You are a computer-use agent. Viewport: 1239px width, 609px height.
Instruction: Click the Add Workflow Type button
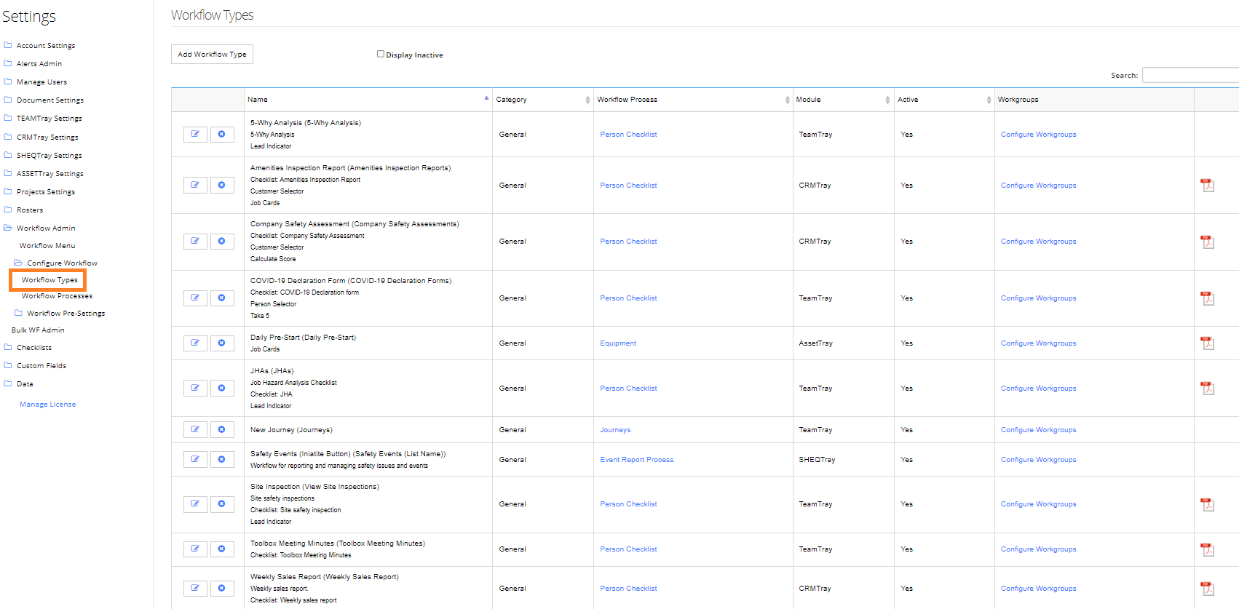212,55
